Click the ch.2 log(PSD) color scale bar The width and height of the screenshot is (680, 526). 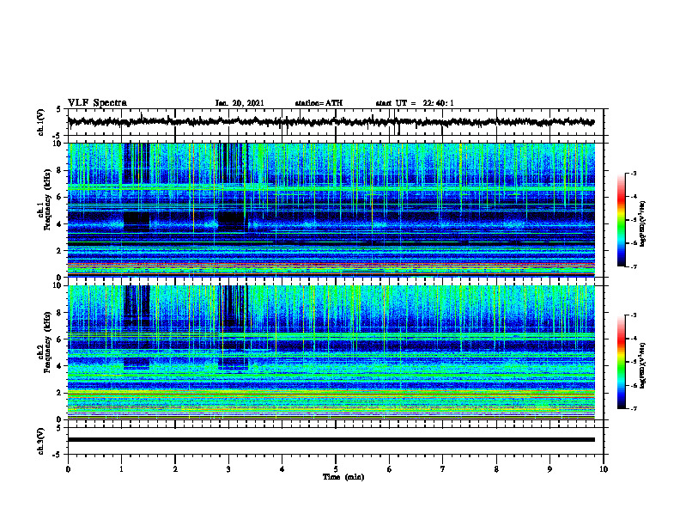pyautogui.click(x=621, y=362)
